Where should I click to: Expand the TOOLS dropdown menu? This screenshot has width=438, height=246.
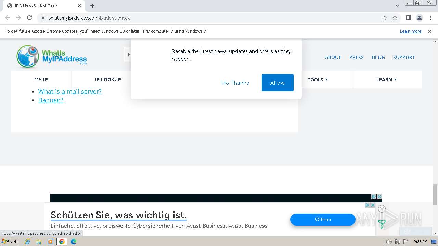pos(318,80)
